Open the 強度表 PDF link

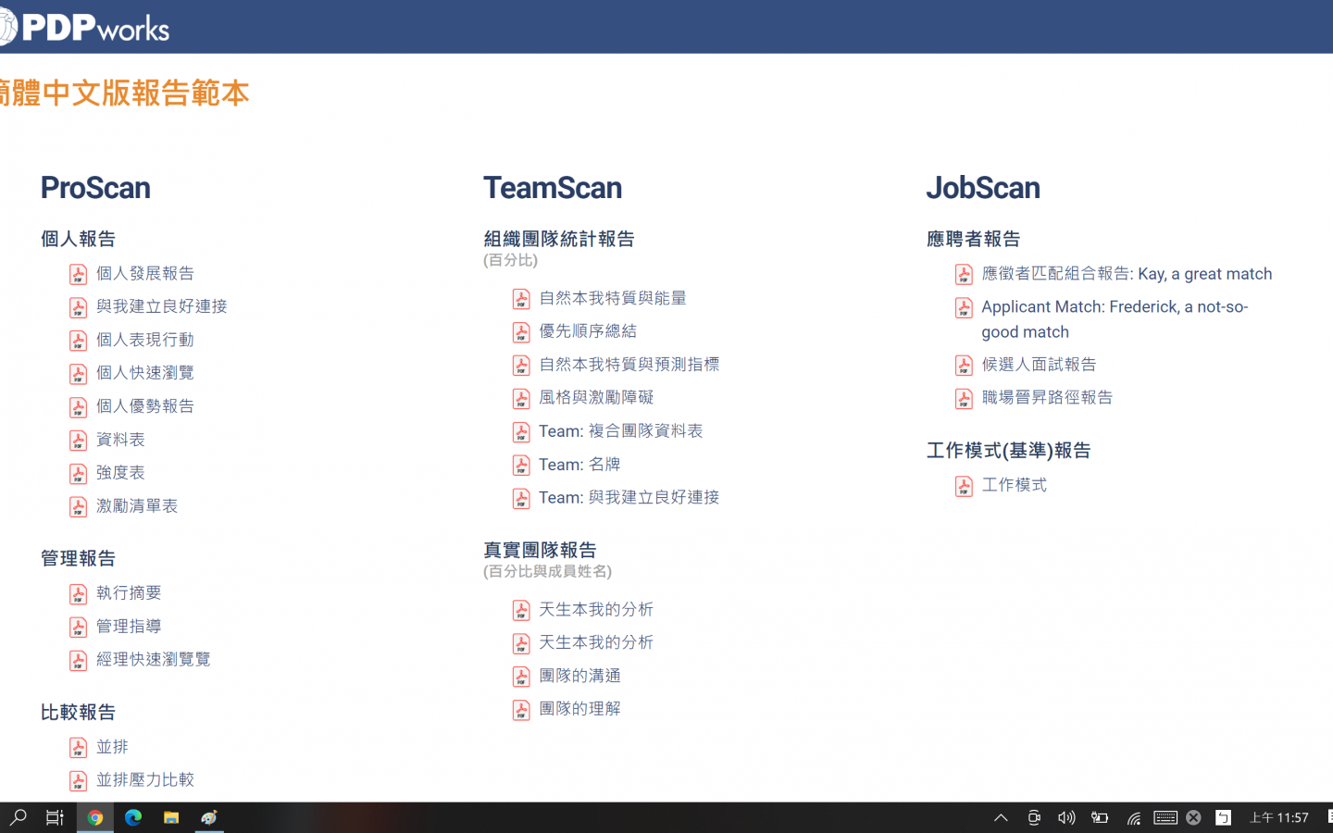pos(120,473)
